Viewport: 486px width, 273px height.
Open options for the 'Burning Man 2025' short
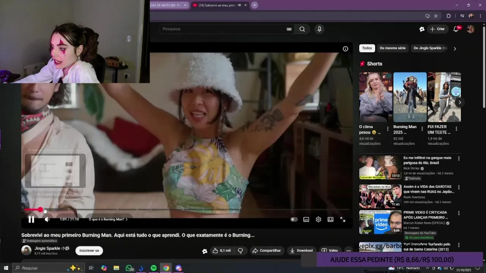tap(422, 129)
